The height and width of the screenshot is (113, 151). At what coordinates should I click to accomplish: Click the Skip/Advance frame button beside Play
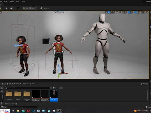tap(27, 8)
